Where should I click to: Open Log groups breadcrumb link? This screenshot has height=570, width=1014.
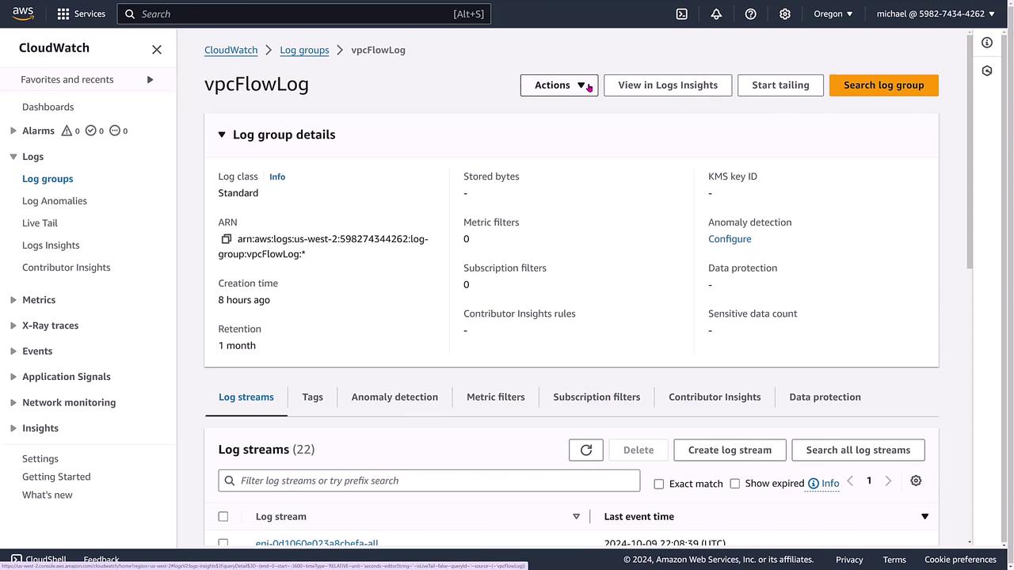pyautogui.click(x=304, y=49)
